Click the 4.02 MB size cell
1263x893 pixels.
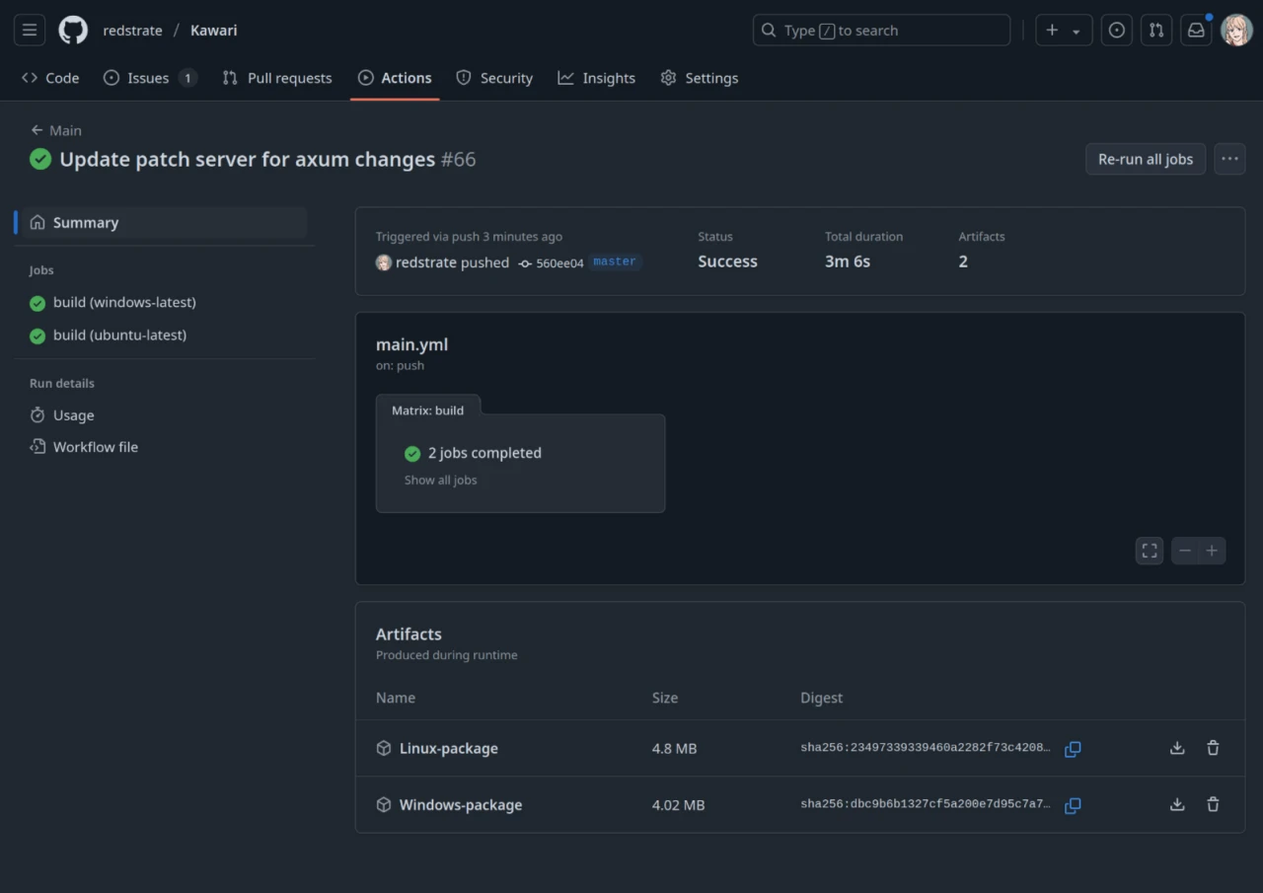coord(679,804)
